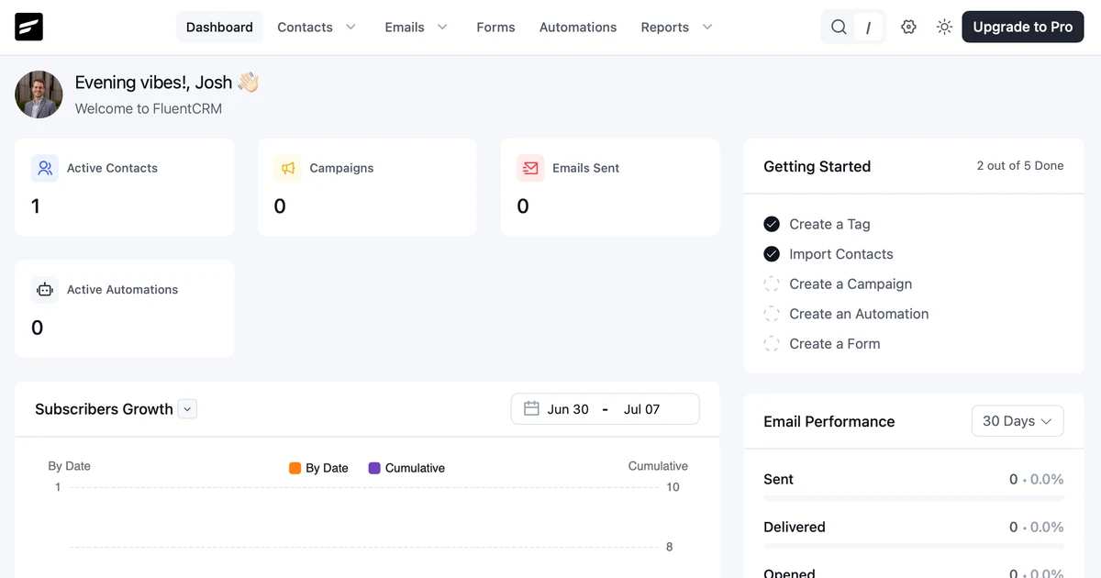Click the Create a Form dashed circle
Screen dimensions: 1101x578
coord(772,344)
